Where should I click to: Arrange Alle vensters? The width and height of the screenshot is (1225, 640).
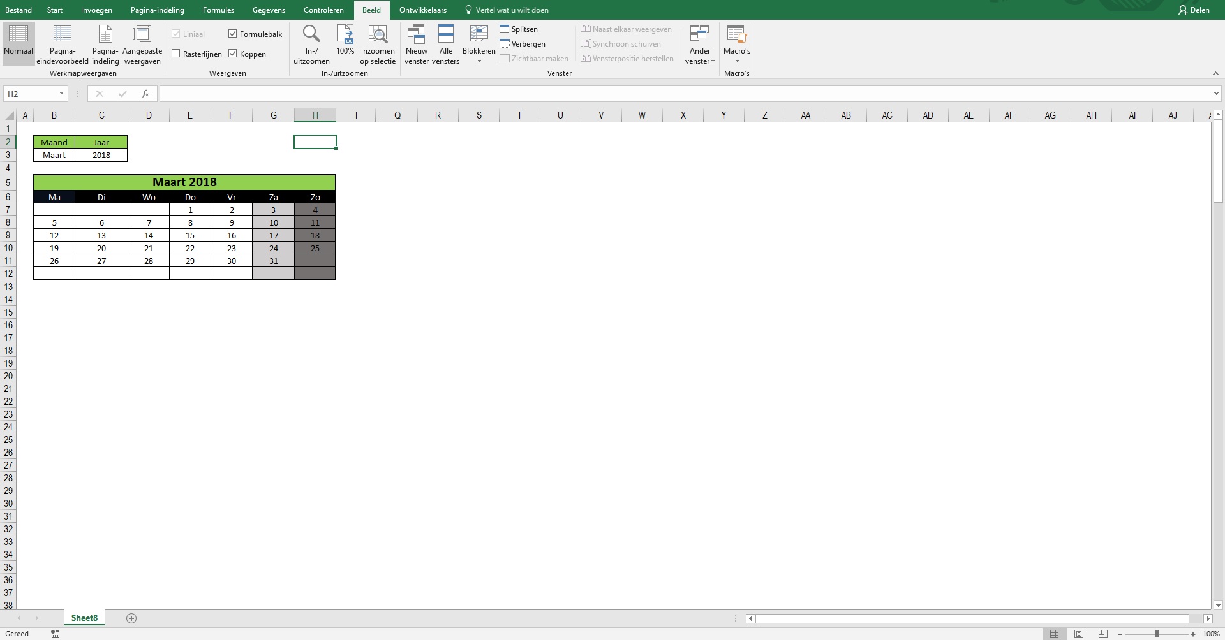[445, 45]
